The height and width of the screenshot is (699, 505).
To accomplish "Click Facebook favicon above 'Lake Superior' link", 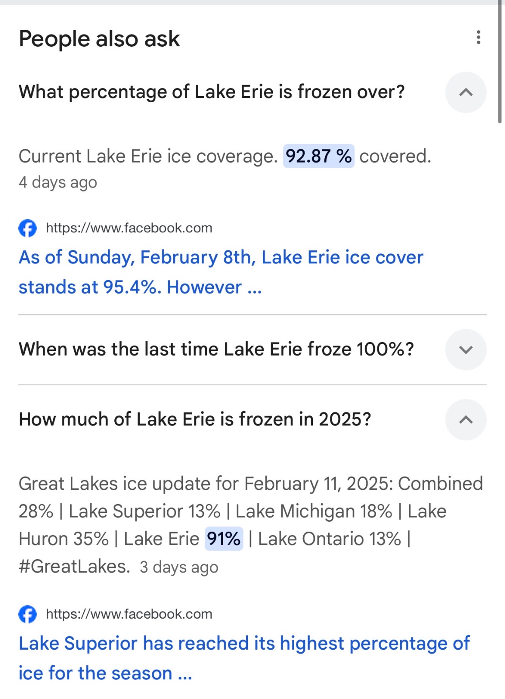I will 27,614.
